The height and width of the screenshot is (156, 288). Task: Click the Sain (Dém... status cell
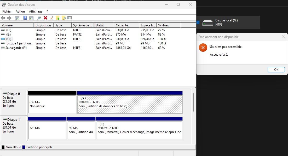(x=104, y=30)
